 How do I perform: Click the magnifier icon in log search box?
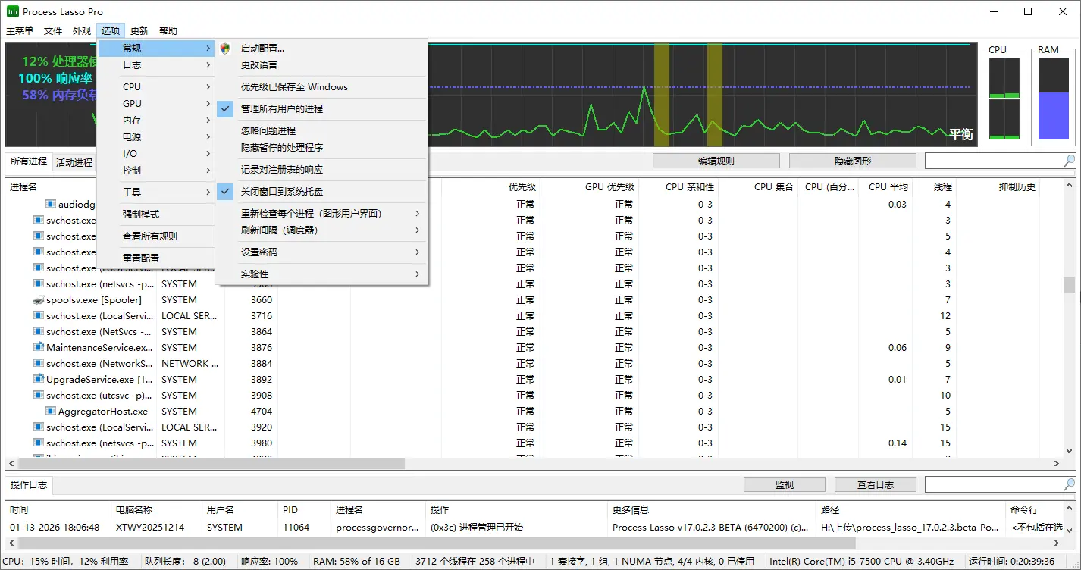click(1069, 484)
